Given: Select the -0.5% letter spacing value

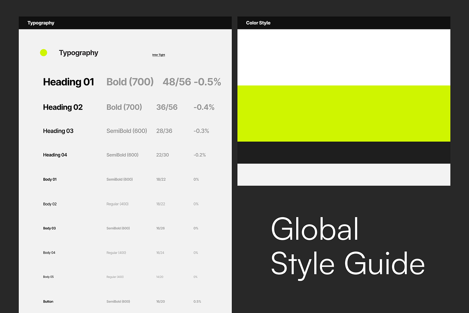Looking at the screenshot, I should click(x=207, y=82).
